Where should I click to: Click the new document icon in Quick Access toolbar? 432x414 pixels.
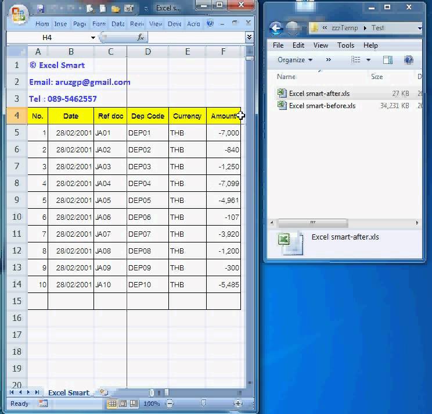pos(103,9)
